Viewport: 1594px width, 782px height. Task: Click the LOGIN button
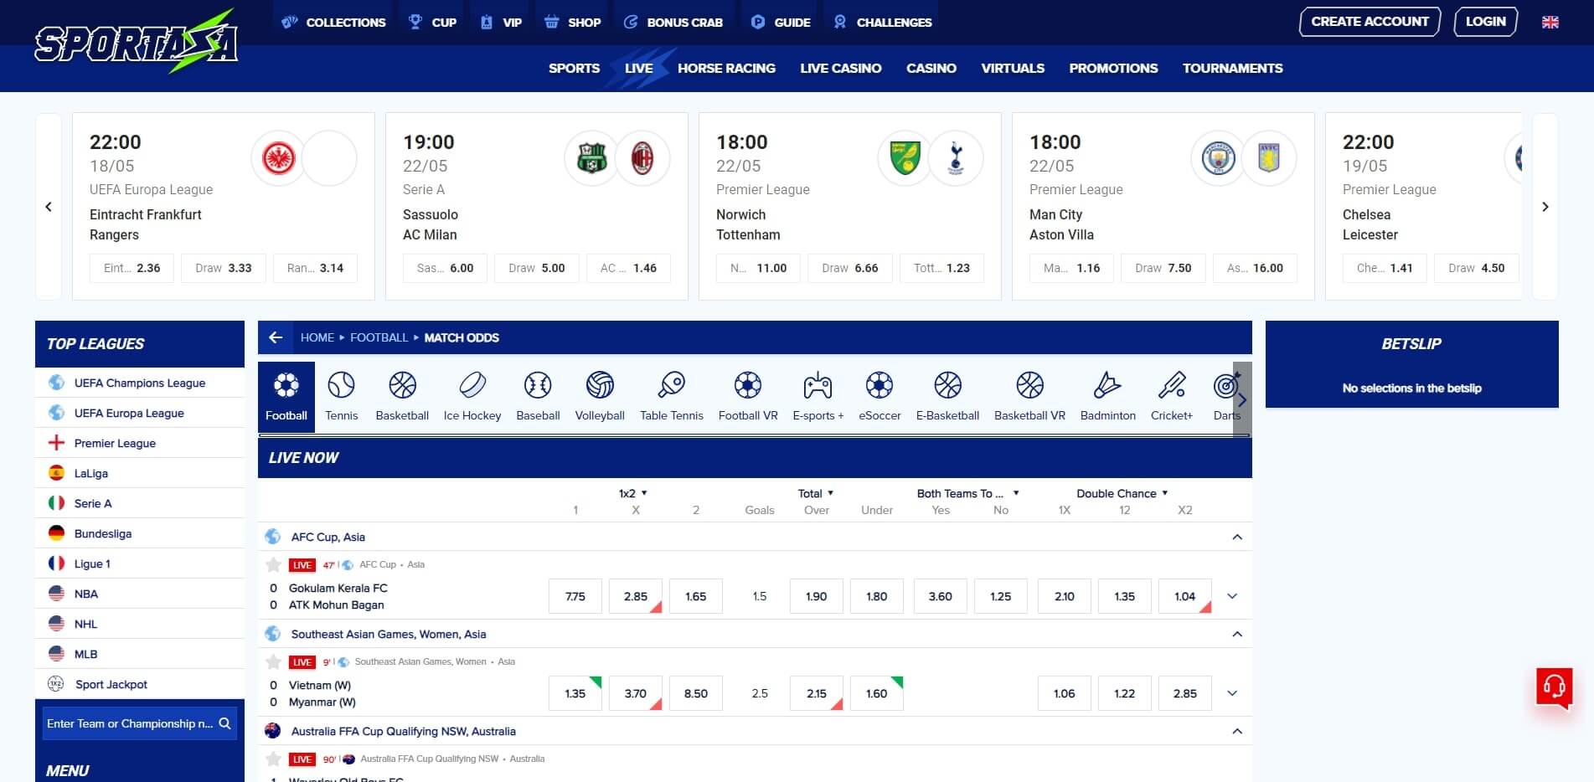(1485, 22)
